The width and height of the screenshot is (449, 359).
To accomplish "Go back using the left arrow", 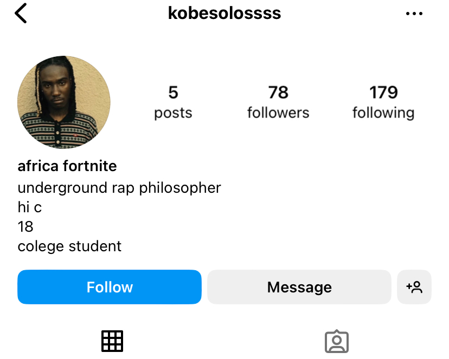I will pyautogui.click(x=21, y=13).
